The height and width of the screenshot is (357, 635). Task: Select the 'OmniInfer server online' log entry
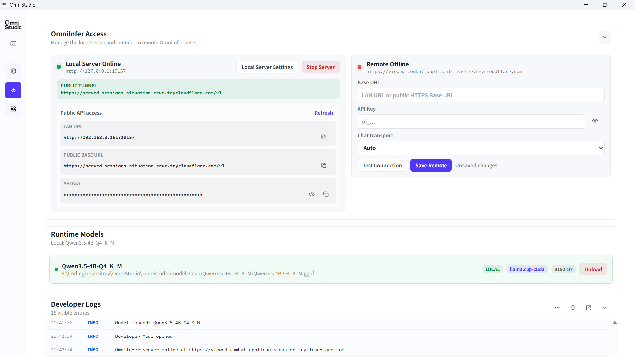[x=327, y=350]
